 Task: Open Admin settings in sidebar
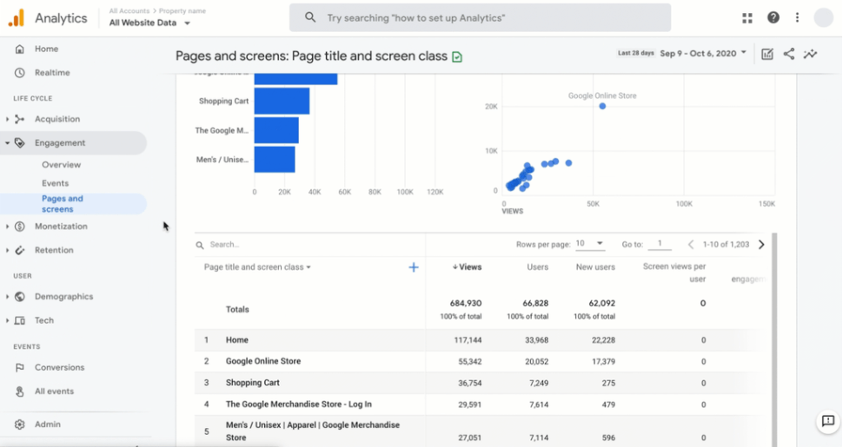click(48, 424)
